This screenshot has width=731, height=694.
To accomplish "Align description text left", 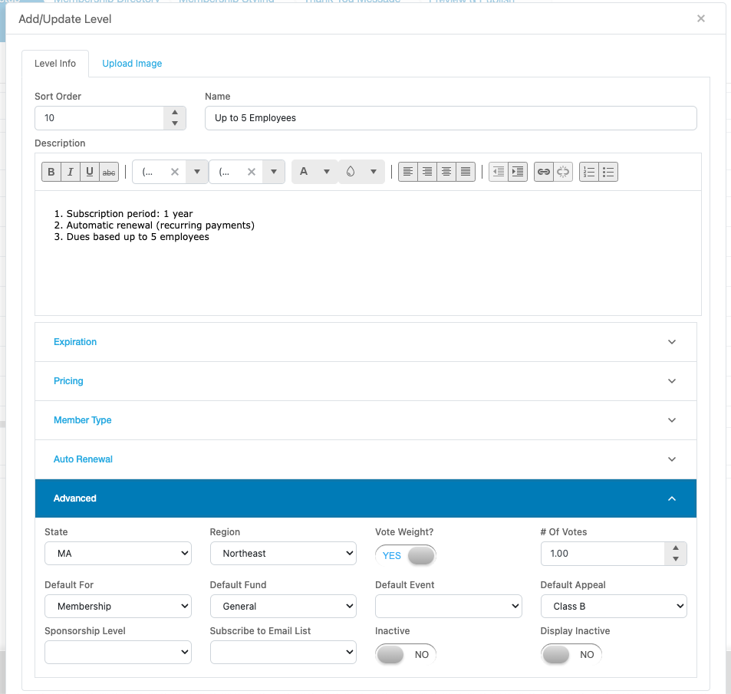I will [408, 172].
